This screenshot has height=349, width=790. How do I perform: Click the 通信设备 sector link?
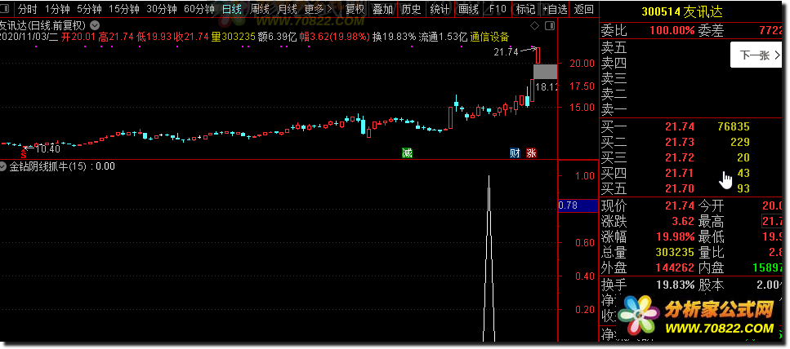[489, 37]
